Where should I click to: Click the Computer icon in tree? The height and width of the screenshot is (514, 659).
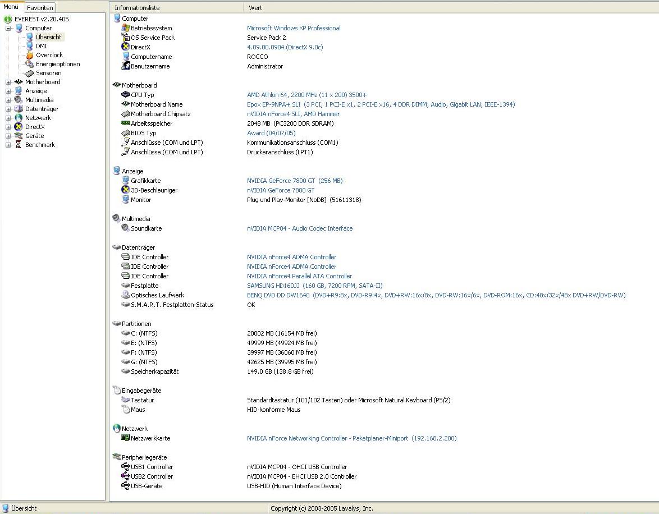click(x=19, y=28)
